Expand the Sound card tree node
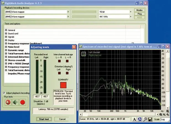171x124 pixels. pos(6,33)
